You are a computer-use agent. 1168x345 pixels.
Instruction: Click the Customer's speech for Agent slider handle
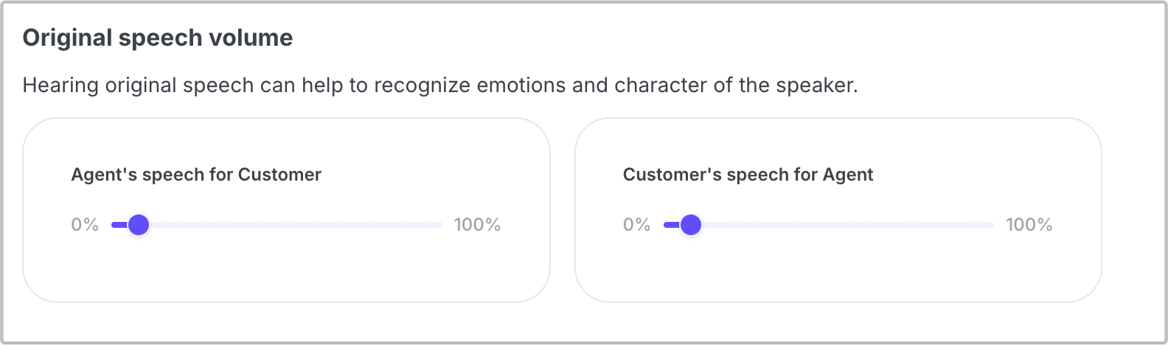(690, 225)
